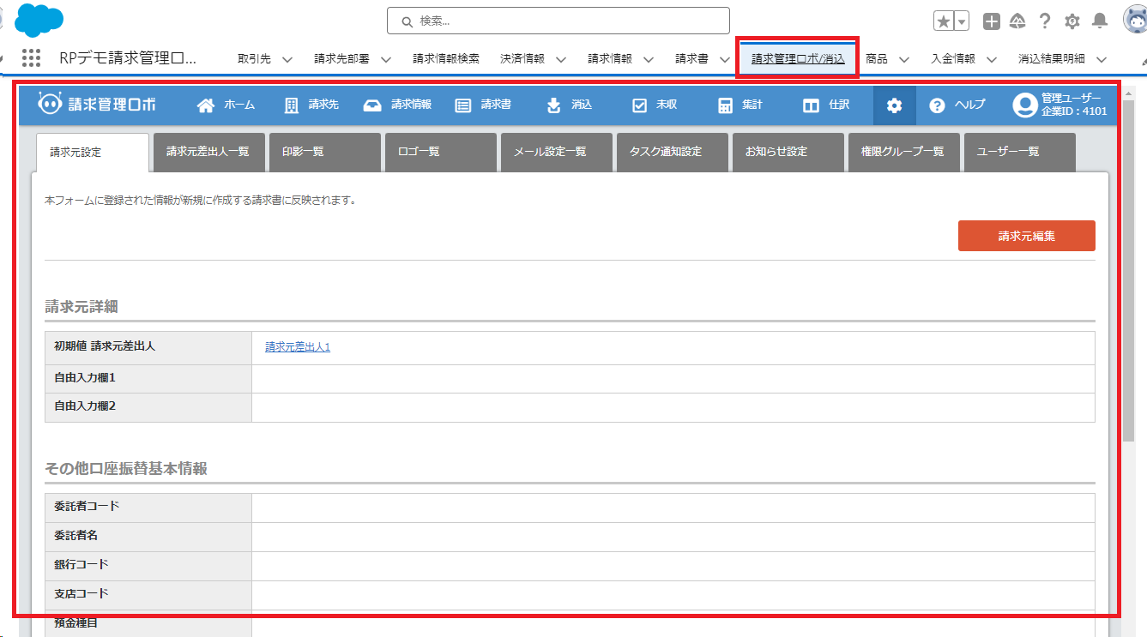Open the favorites list dropdown arrow
The height and width of the screenshot is (637, 1147).
pyautogui.click(x=963, y=21)
